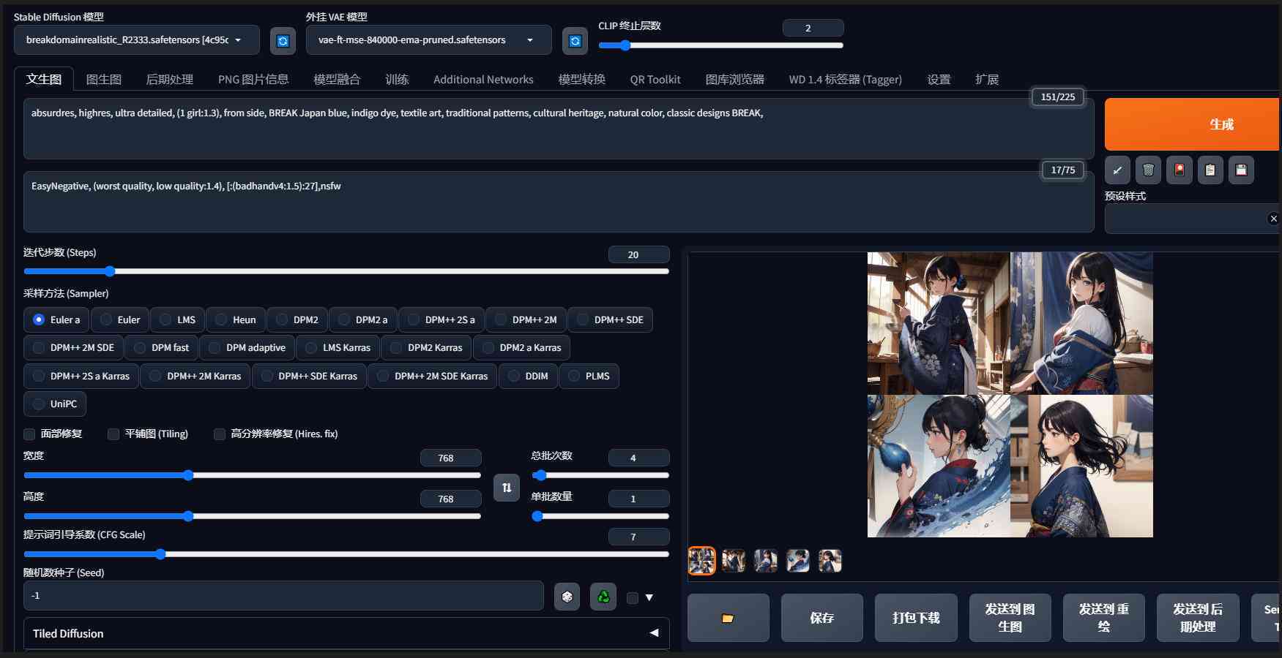Open the external VAE model dropdown
This screenshot has height=658, width=1282.
point(428,40)
